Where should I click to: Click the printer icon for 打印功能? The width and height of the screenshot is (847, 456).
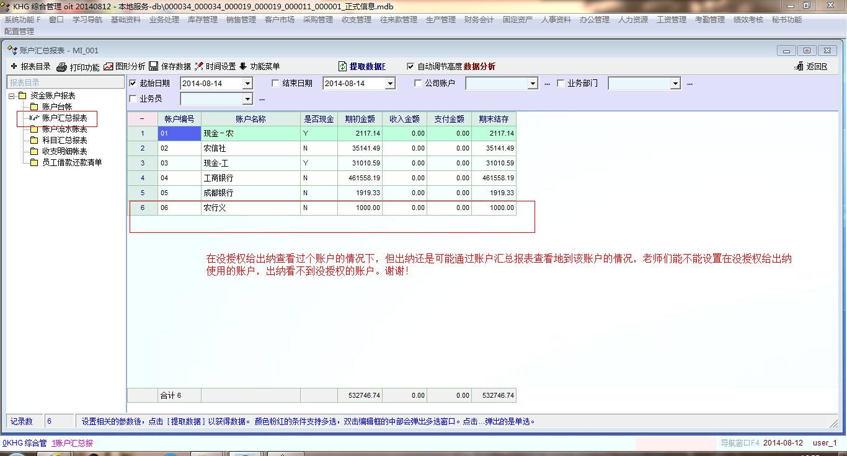61,67
